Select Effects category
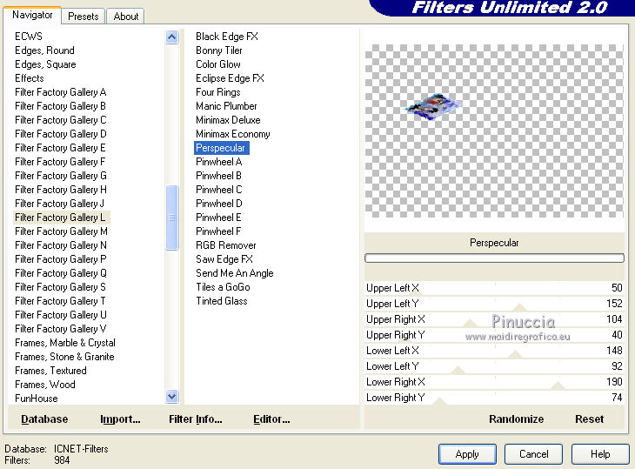The width and height of the screenshot is (635, 469). tap(30, 78)
